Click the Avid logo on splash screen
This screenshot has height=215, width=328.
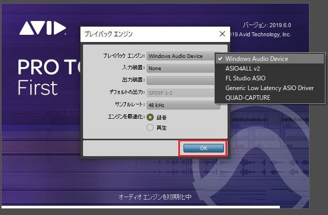click(43, 28)
